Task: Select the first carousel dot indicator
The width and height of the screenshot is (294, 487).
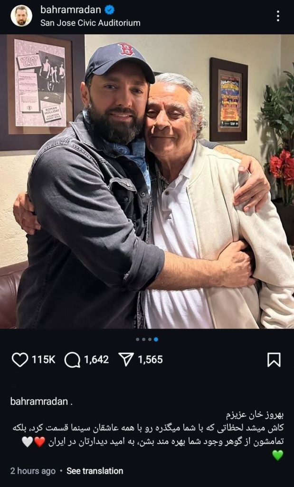Action: click(138, 340)
